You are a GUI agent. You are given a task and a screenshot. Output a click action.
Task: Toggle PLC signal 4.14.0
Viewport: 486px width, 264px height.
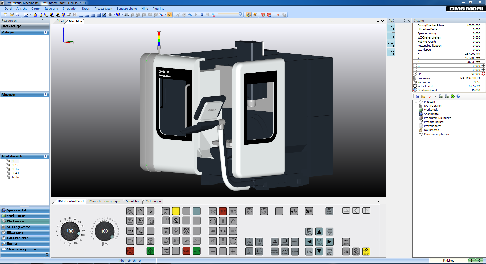tap(391, 52)
